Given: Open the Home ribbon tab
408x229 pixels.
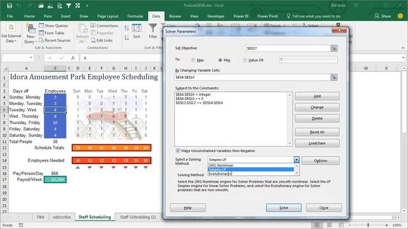Looking at the screenshot, I should (x=29, y=16).
